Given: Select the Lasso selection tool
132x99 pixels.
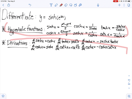Looking at the screenshot, I should 71,5.
